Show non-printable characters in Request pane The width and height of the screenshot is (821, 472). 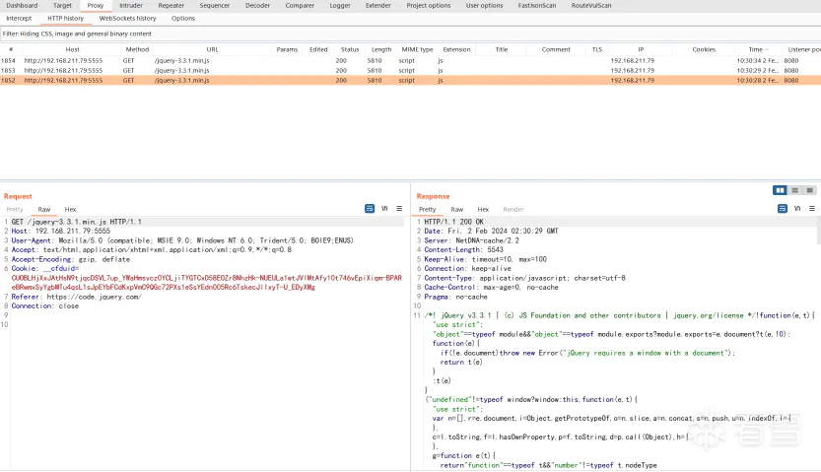click(x=384, y=209)
